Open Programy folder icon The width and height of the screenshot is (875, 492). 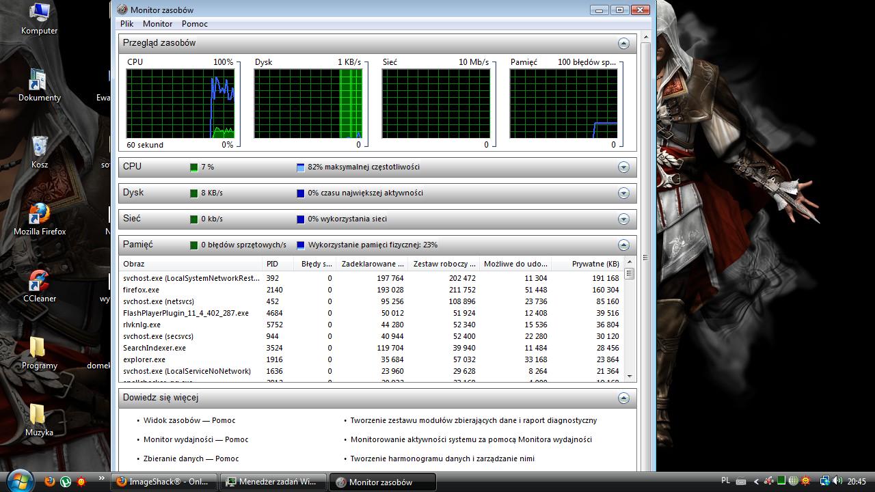39,353
